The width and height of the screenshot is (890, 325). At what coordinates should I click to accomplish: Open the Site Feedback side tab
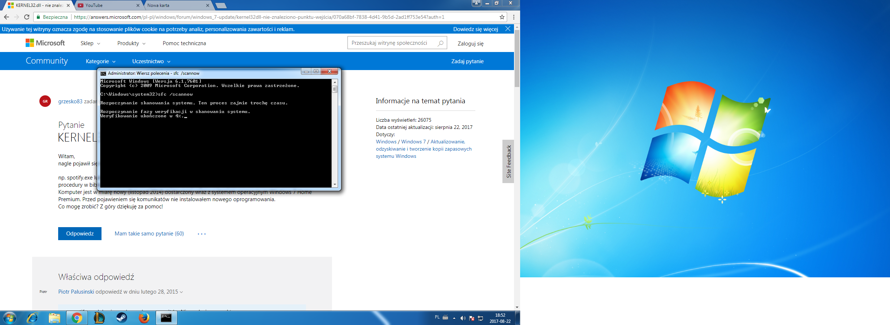click(x=508, y=161)
